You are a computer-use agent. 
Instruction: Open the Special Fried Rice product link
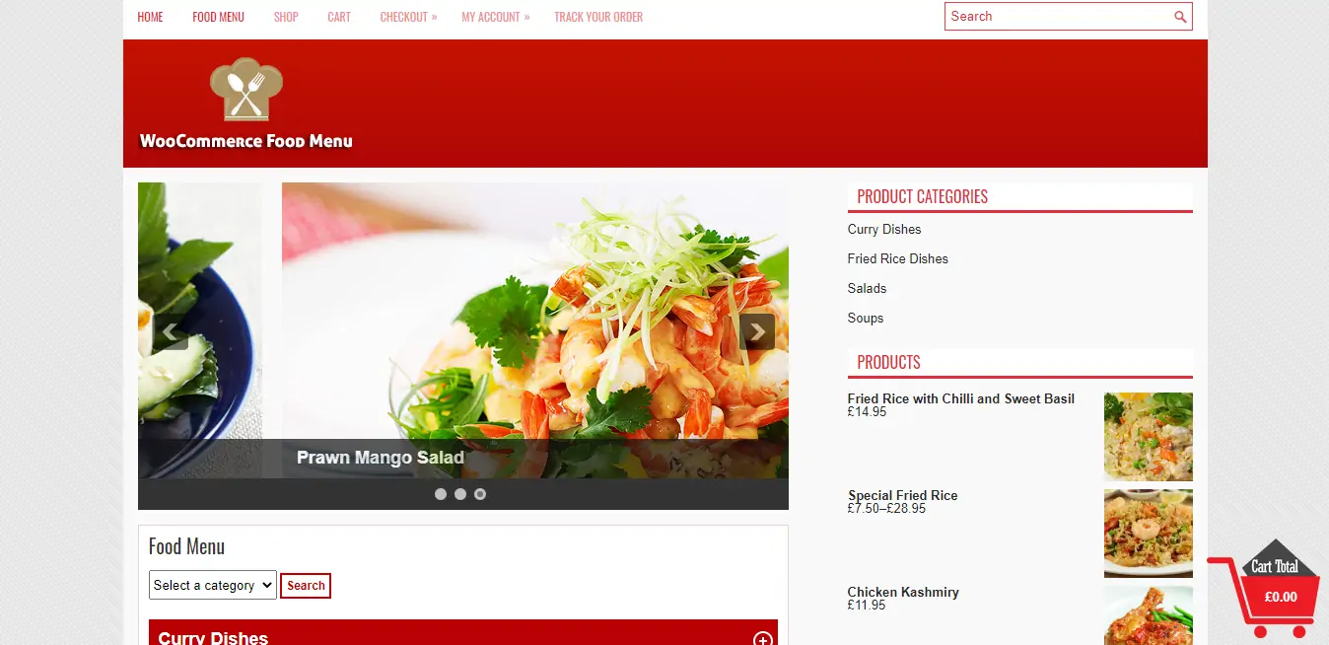[903, 495]
